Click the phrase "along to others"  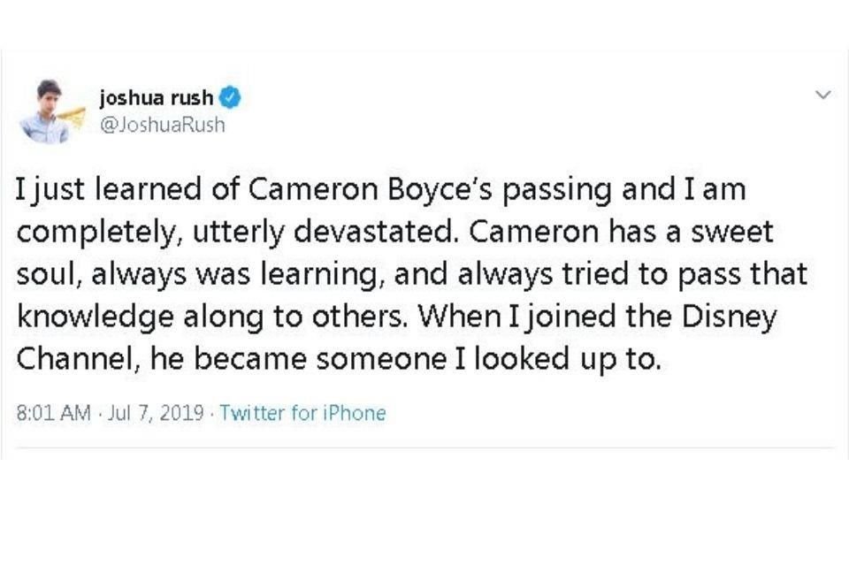295,317
